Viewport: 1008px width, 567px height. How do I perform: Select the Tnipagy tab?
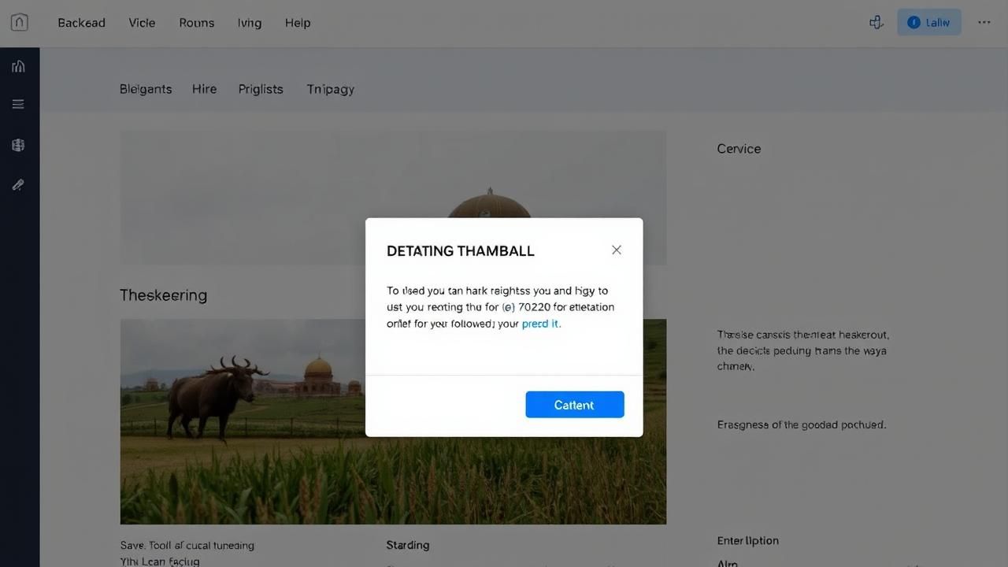pos(330,89)
